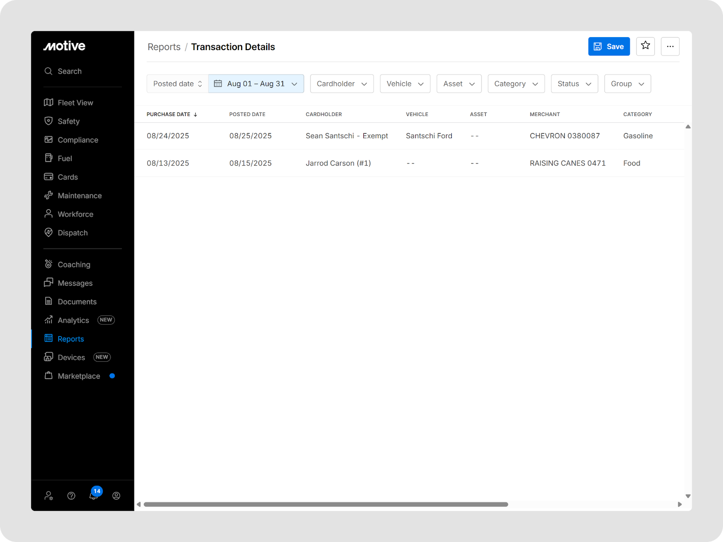Click the help question mark icon

click(71, 495)
